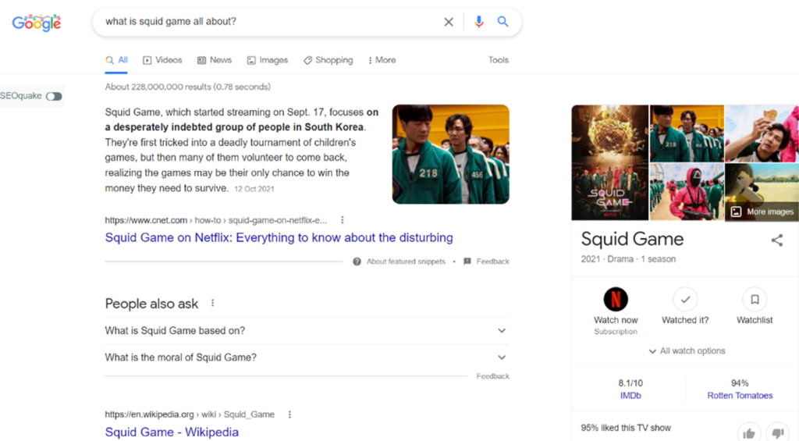Click the Feedback flag icon under the snippet
799x441 pixels.
tap(467, 261)
